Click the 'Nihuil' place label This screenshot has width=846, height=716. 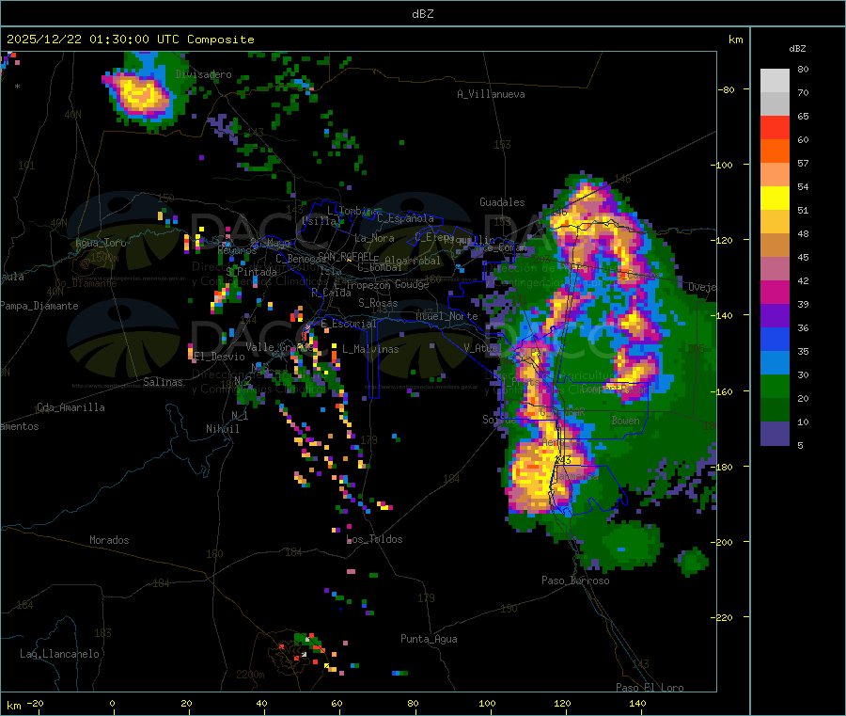click(222, 429)
